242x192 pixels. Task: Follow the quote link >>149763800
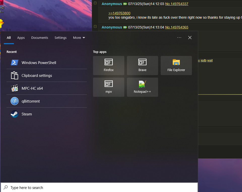[x=119, y=13]
